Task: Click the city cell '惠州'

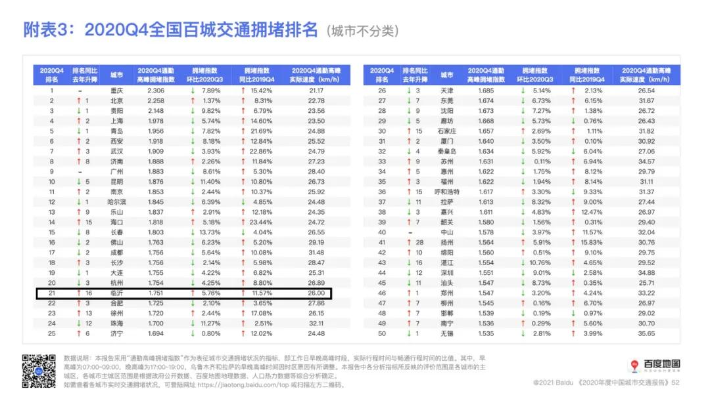Action: pyautogui.click(x=447, y=172)
